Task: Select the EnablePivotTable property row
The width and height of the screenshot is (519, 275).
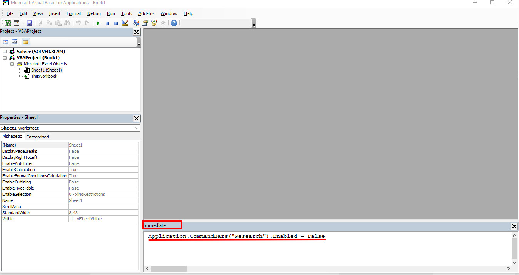Action: point(70,188)
